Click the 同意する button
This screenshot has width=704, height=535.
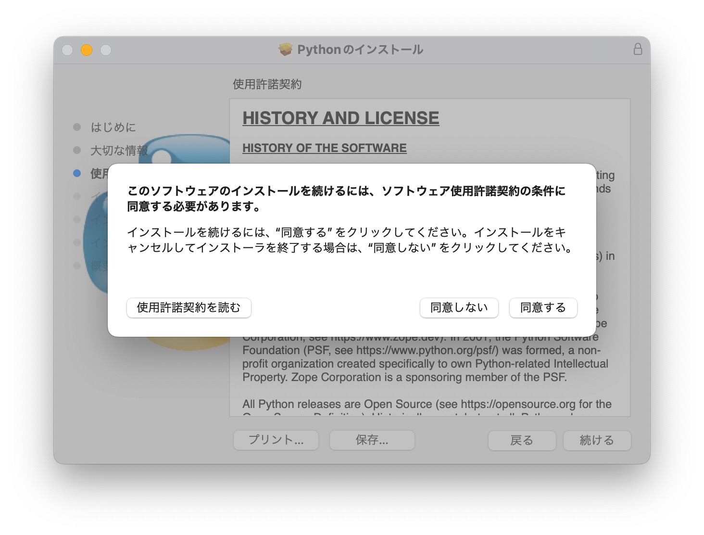pos(543,308)
